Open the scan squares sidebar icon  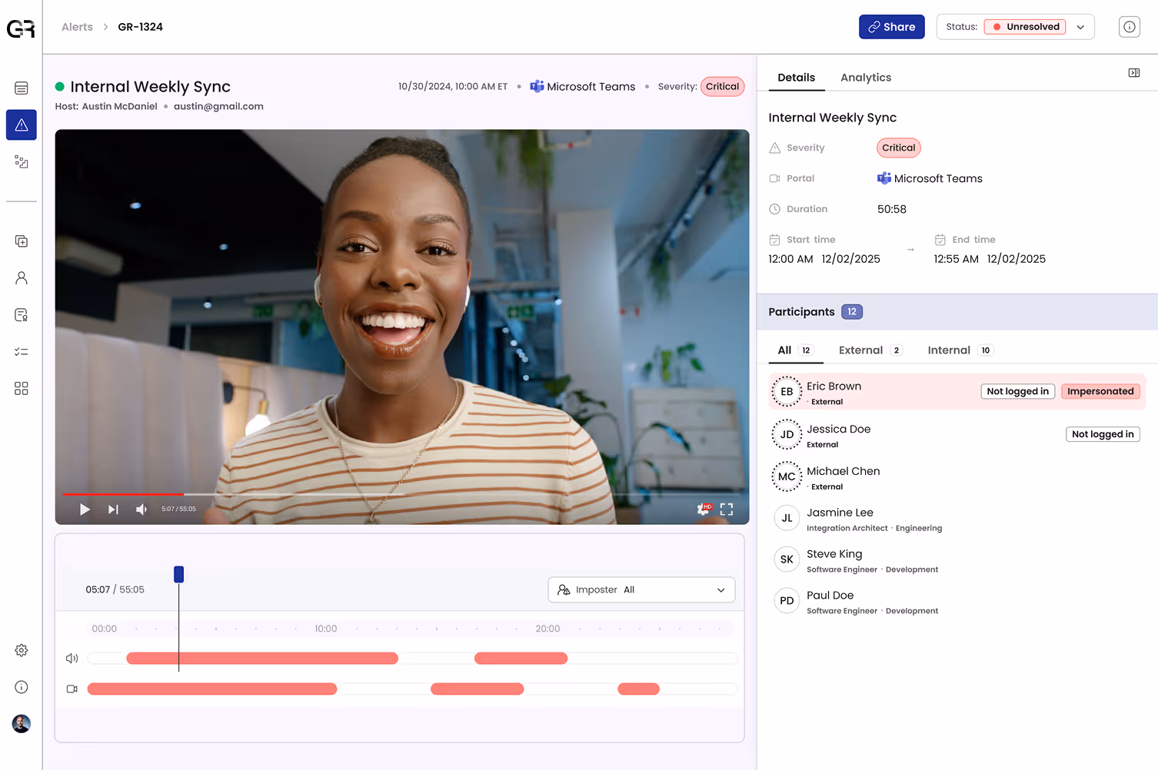(22, 162)
